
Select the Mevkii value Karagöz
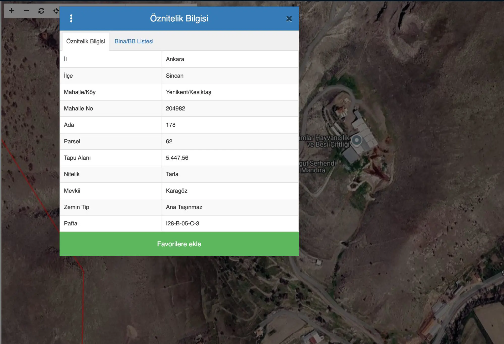pyautogui.click(x=177, y=191)
